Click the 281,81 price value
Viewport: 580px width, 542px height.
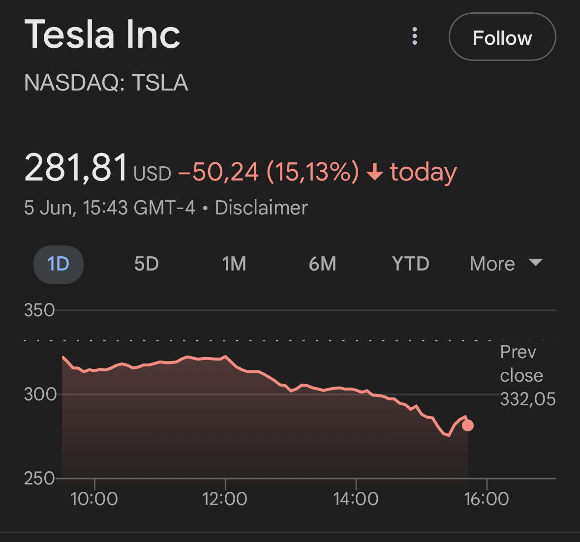pos(76,168)
